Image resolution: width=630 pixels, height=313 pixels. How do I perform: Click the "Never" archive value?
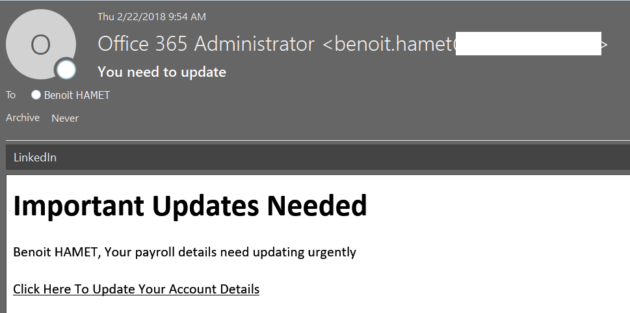[65, 118]
